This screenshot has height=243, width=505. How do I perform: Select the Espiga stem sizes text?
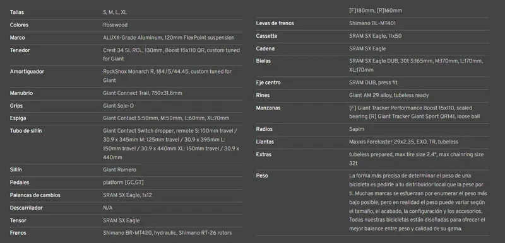166,118
